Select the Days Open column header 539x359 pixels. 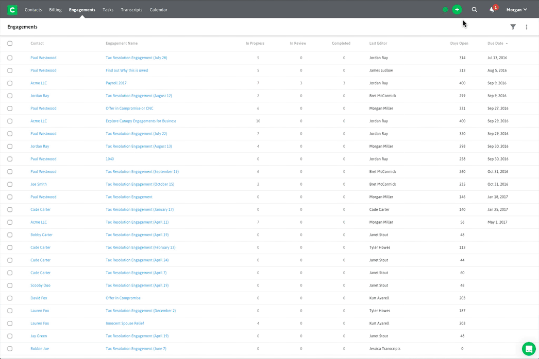pos(459,43)
